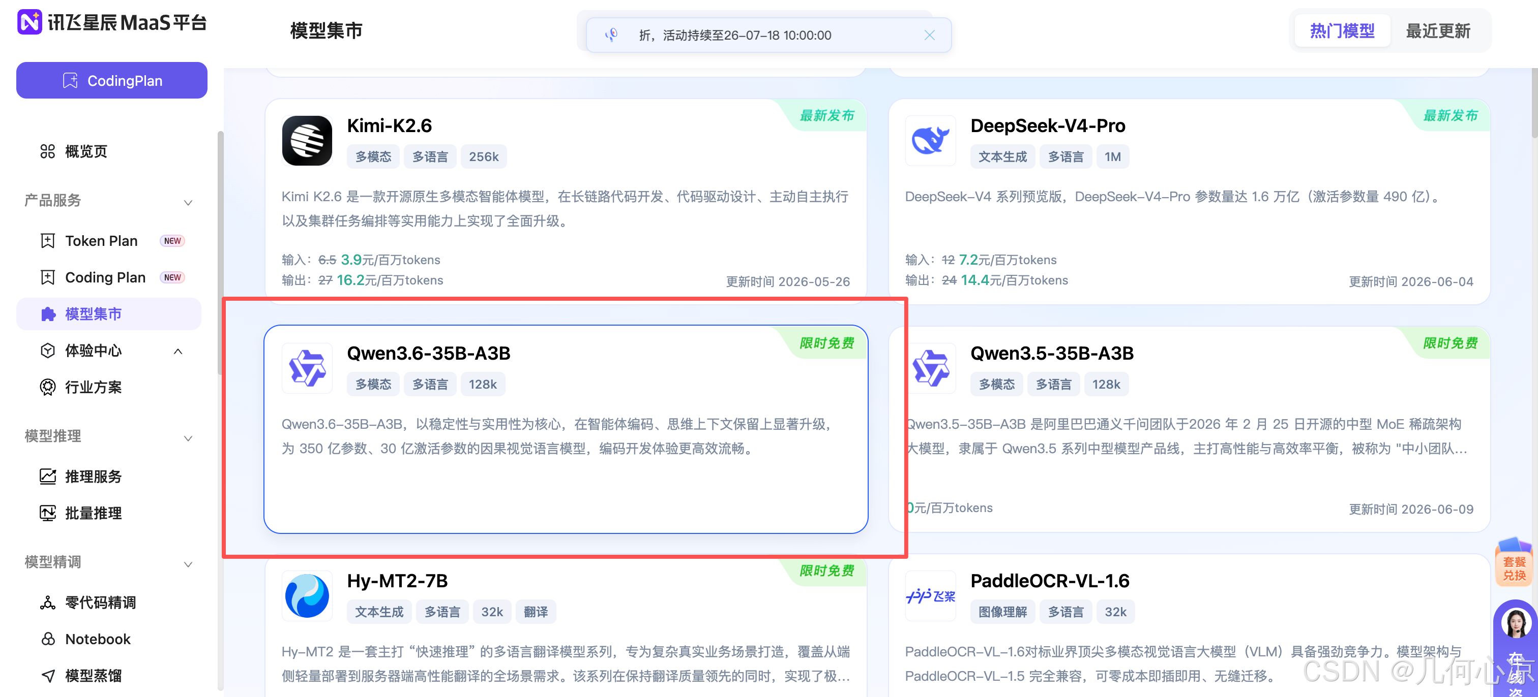Click the 文本生成 tag on Hy-MT2-7B
This screenshot has height=697, width=1538.
pos(379,612)
